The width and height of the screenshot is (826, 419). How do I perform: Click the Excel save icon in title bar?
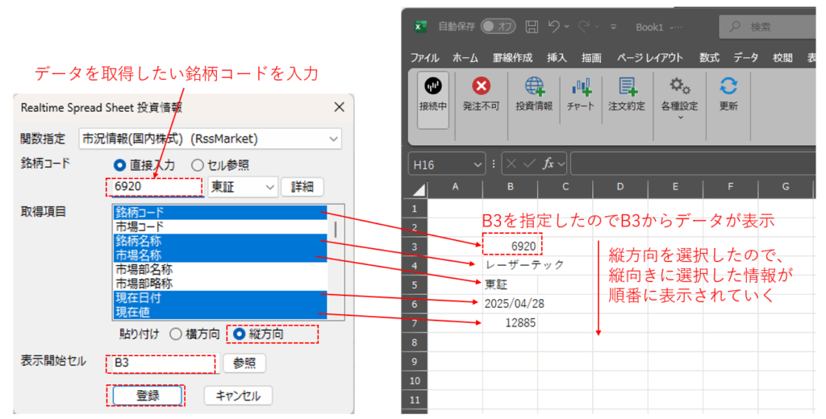click(x=532, y=27)
